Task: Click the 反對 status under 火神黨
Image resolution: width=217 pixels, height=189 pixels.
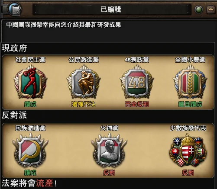Action: (109, 173)
